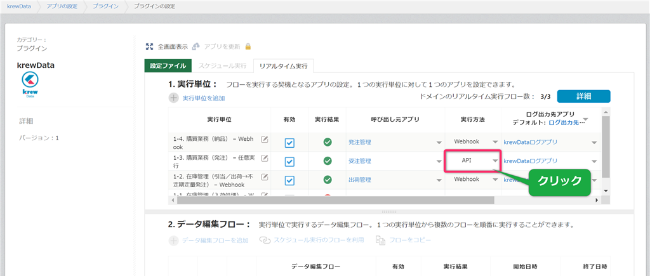
Task: Switch to the 設定ファイル tab
Action: (168, 66)
